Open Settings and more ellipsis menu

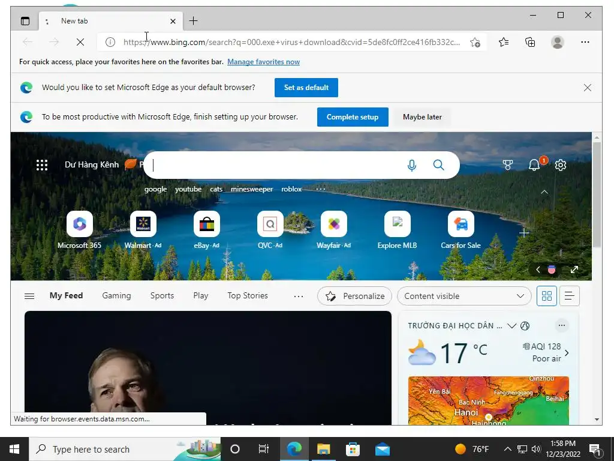[x=585, y=42]
